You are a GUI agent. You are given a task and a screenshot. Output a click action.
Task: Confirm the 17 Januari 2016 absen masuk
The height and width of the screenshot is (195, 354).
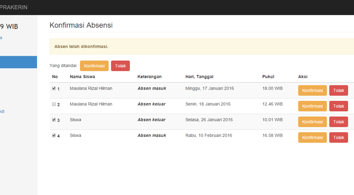pyautogui.click(x=312, y=91)
